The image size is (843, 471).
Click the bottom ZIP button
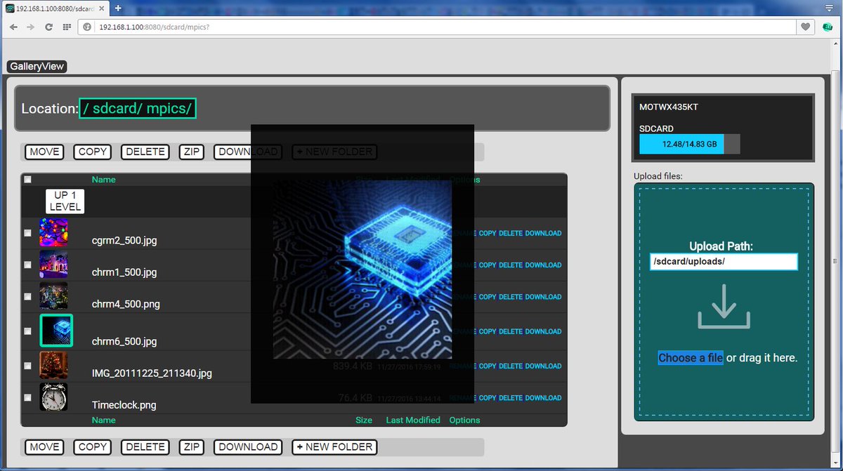coord(191,447)
